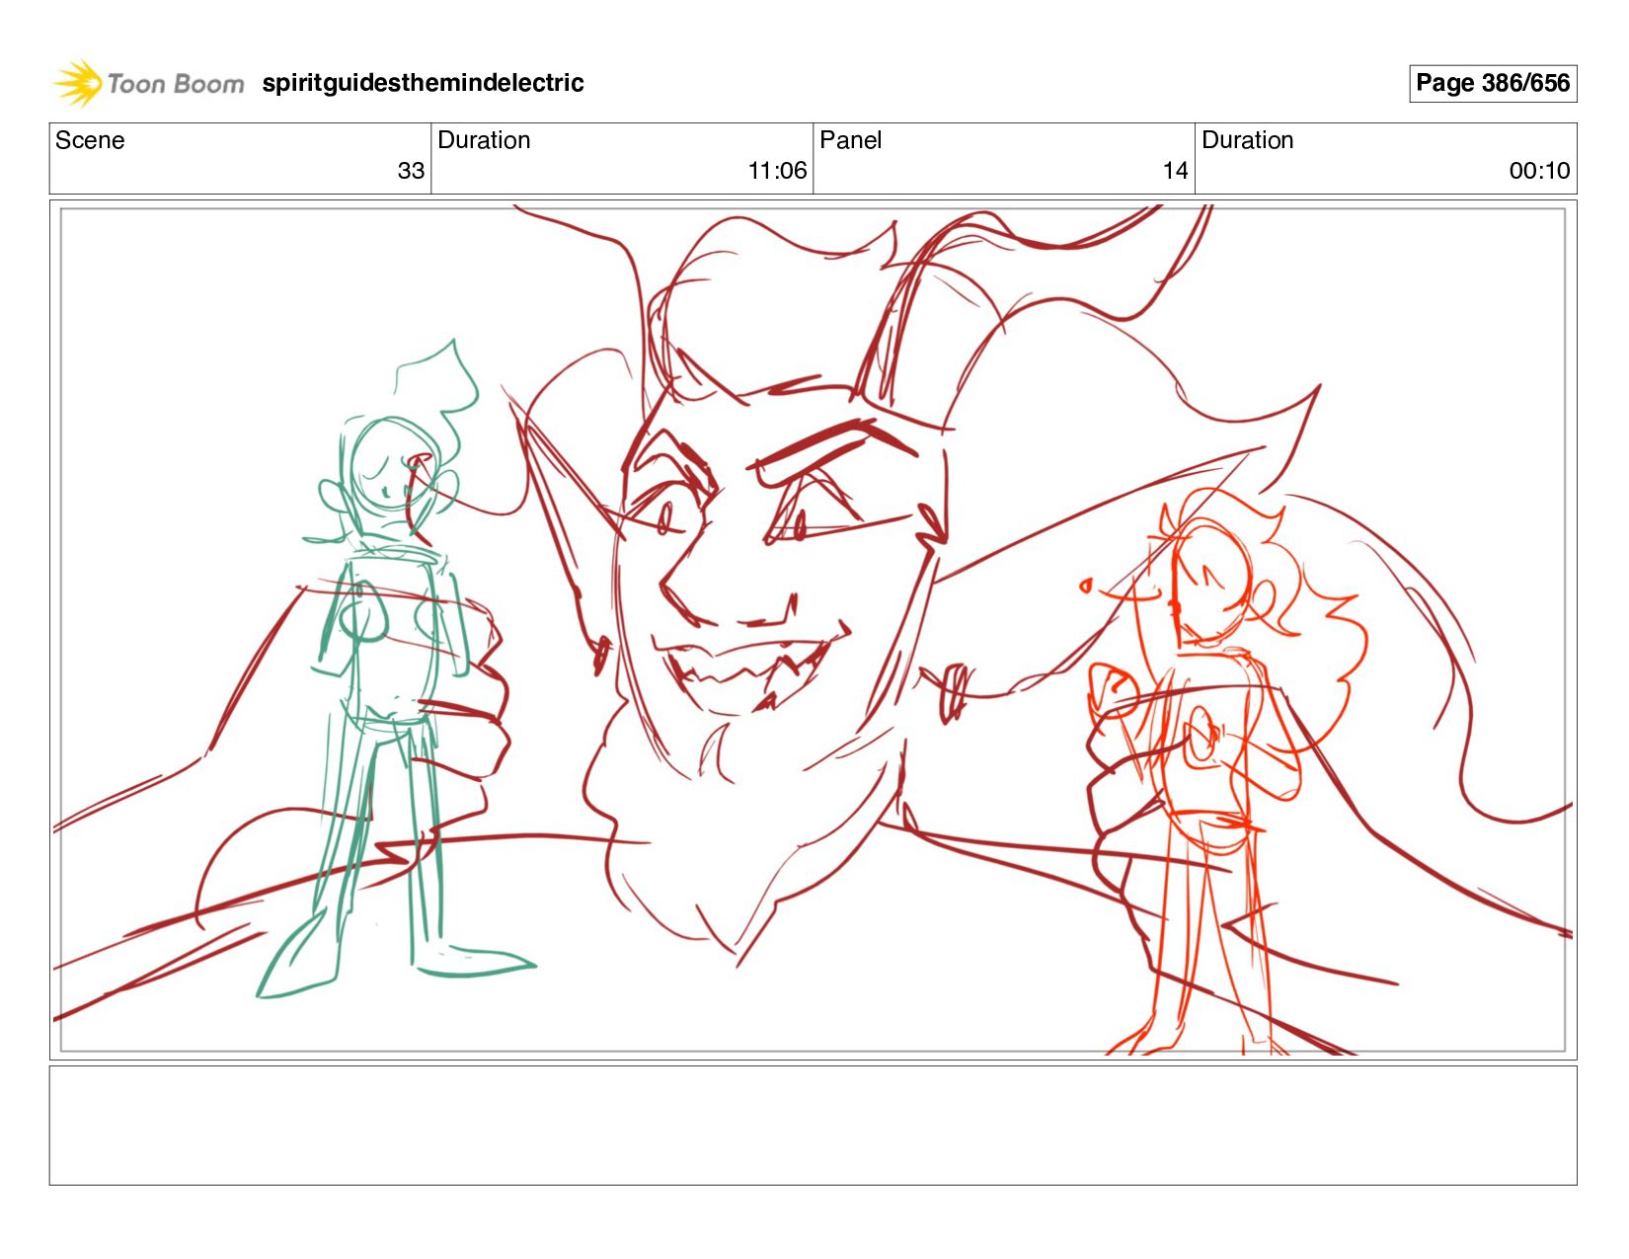Select the title text spiritguidesthemindelectric
Image resolution: width=1629 pixels, height=1259 pixels.
coord(423,83)
